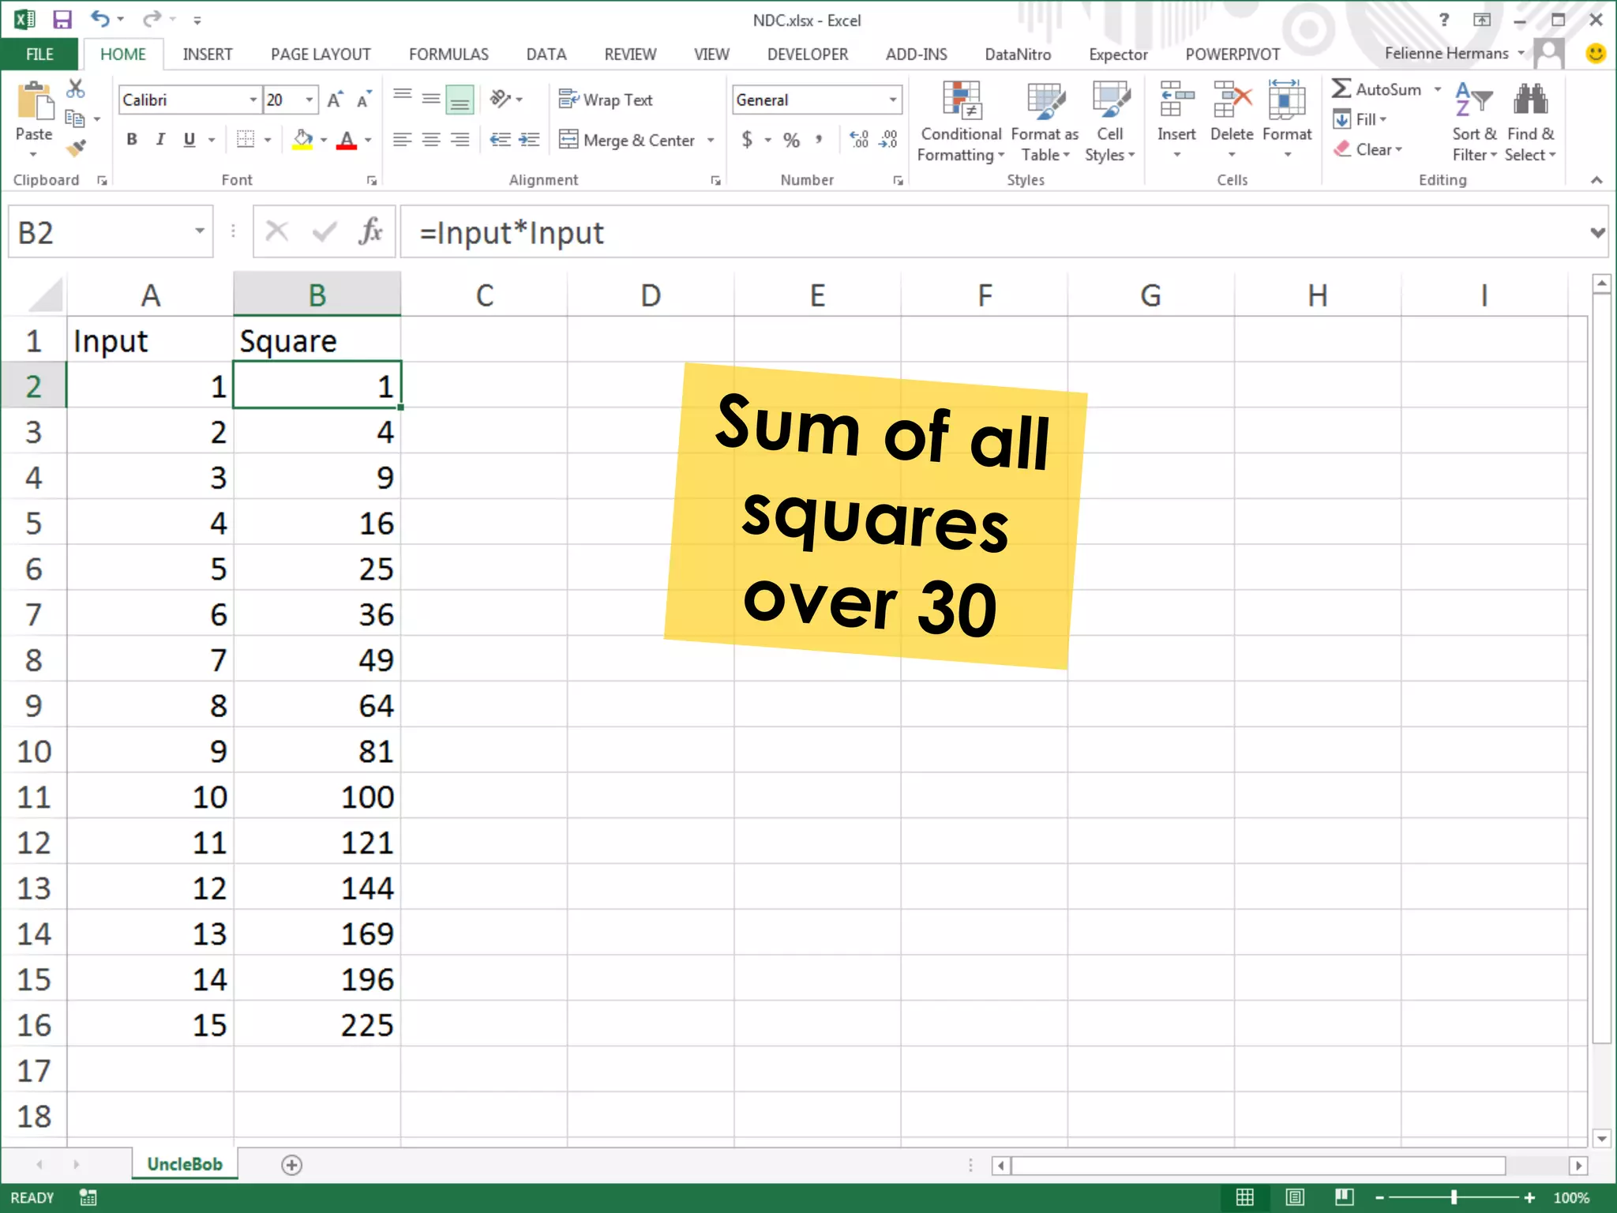Open the Calibri font name dropdown

point(253,100)
